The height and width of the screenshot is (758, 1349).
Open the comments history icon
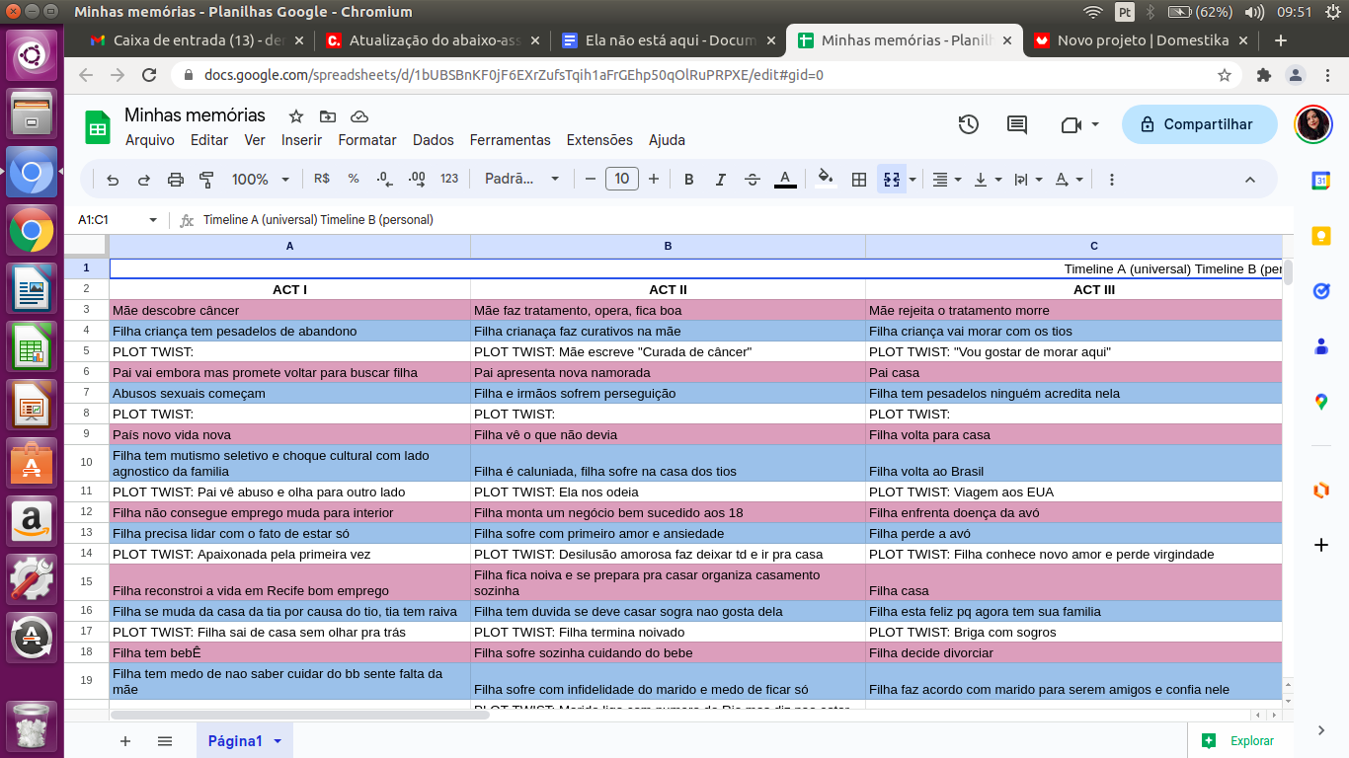coord(1017,124)
